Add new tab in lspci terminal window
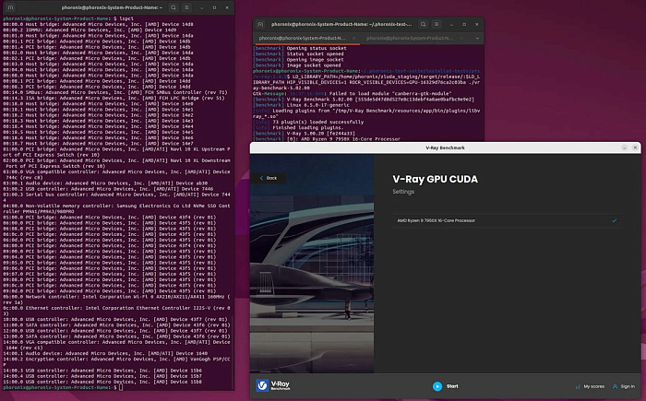The image size is (646, 401). [11, 7]
